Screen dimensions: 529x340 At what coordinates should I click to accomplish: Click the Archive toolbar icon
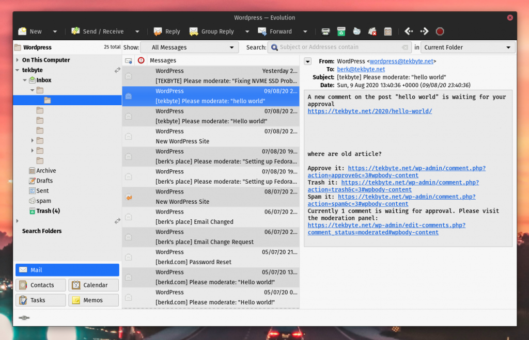point(388,31)
